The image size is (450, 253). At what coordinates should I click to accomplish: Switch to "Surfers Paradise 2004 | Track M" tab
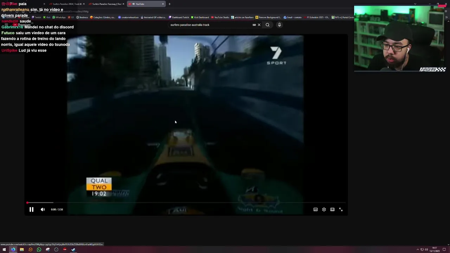(67, 4)
